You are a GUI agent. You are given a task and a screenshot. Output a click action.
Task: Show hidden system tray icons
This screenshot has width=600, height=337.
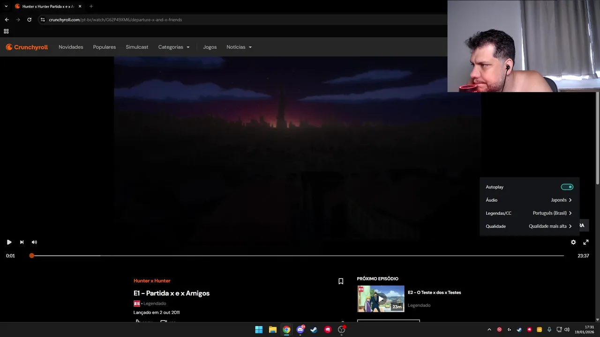pyautogui.click(x=489, y=330)
